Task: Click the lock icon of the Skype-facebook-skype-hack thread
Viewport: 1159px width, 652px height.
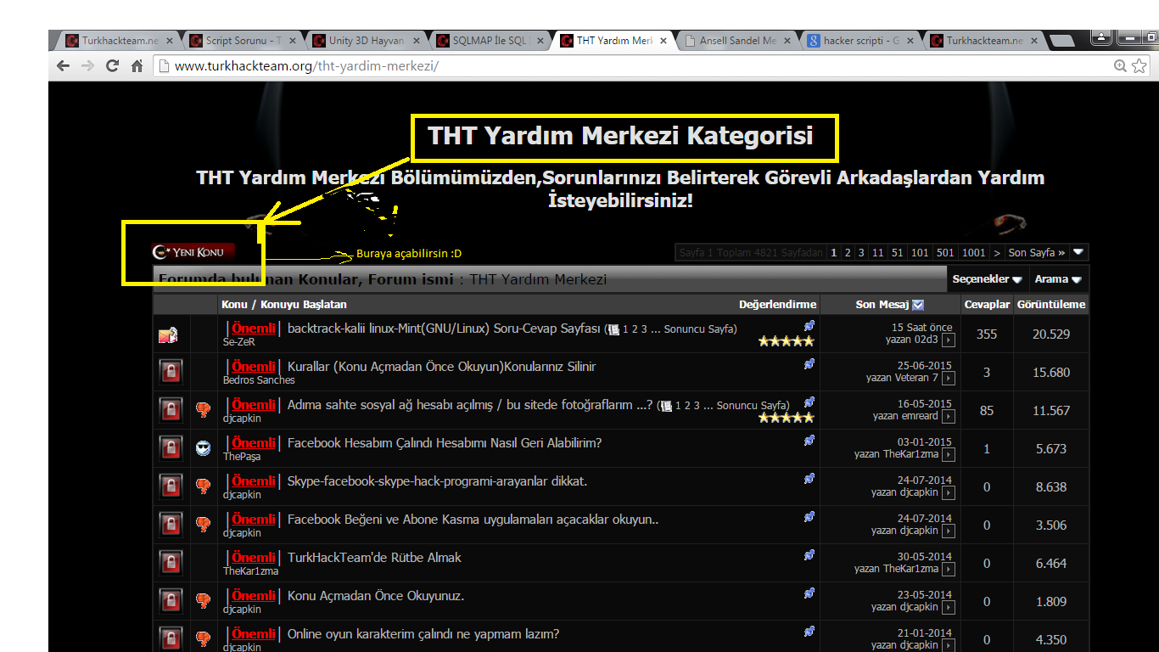Action: [171, 486]
